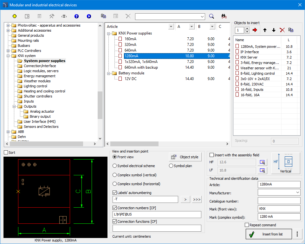Image resolution: width=305 pixels, height=244 pixels.
Task: Select Lighting control folder in tree
Action: (x=36, y=86)
